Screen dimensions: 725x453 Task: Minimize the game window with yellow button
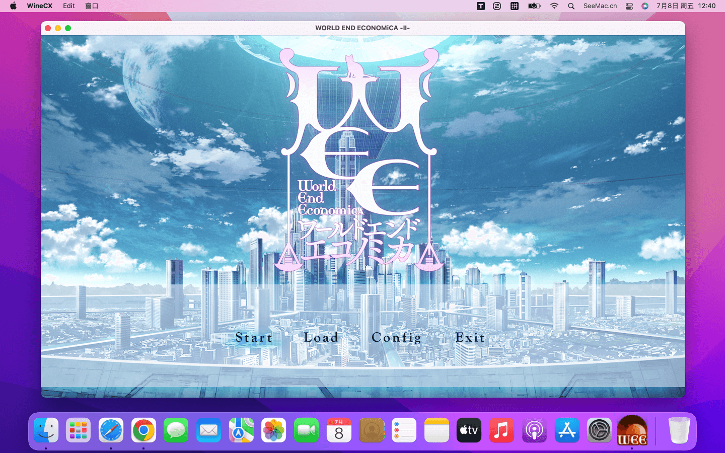coord(58,28)
